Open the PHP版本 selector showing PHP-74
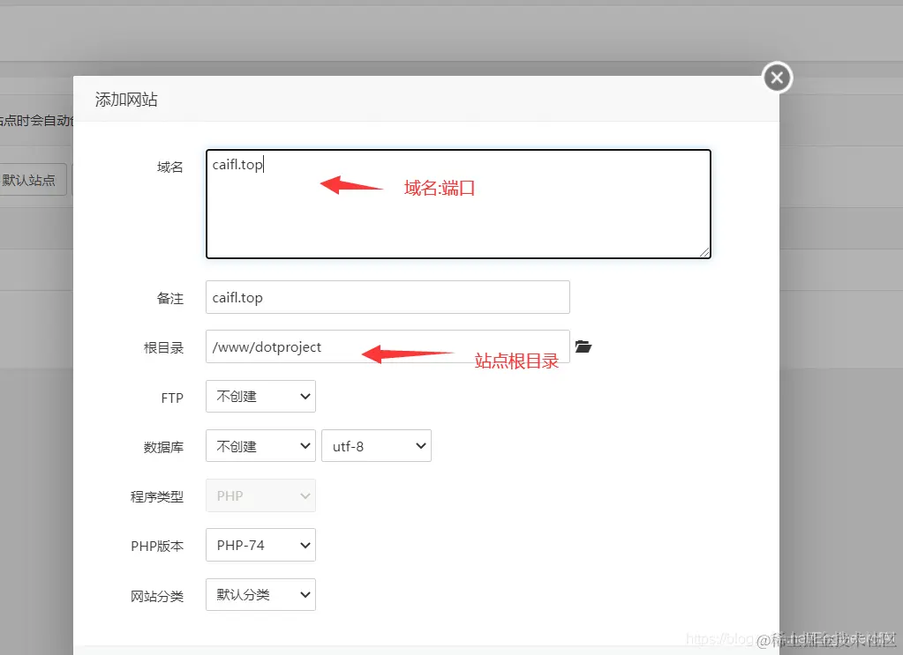Screen dimensions: 903x655 (260, 544)
